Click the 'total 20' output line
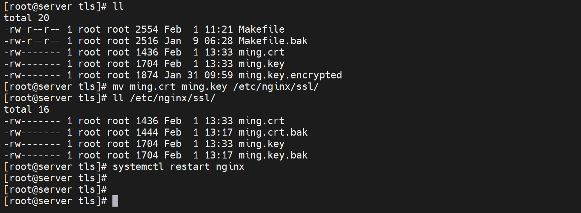This screenshot has width=581, height=213. [x=26, y=18]
